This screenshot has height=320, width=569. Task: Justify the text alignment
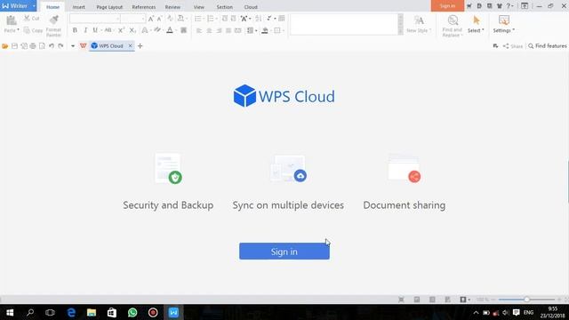click(228, 31)
